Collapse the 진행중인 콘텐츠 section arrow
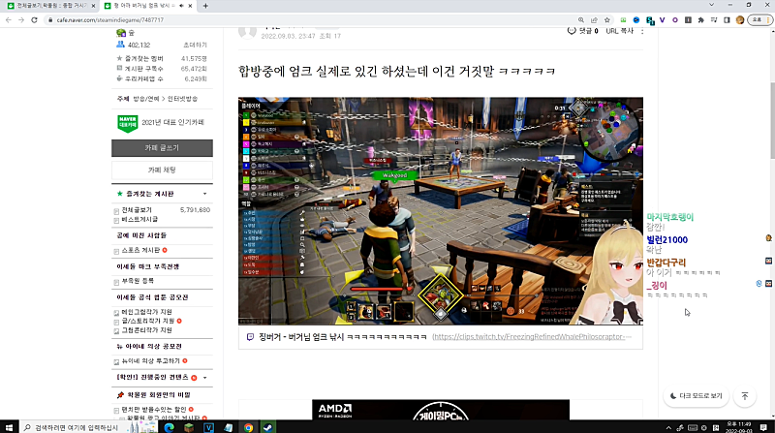Viewport: 775px width, 433px height. click(203, 377)
